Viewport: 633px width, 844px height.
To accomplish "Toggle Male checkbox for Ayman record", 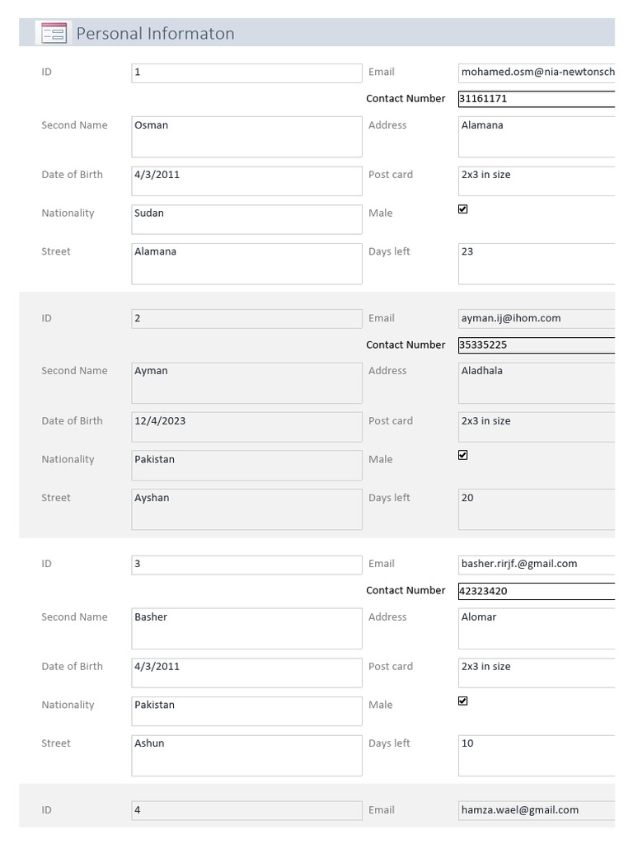I will [x=463, y=455].
